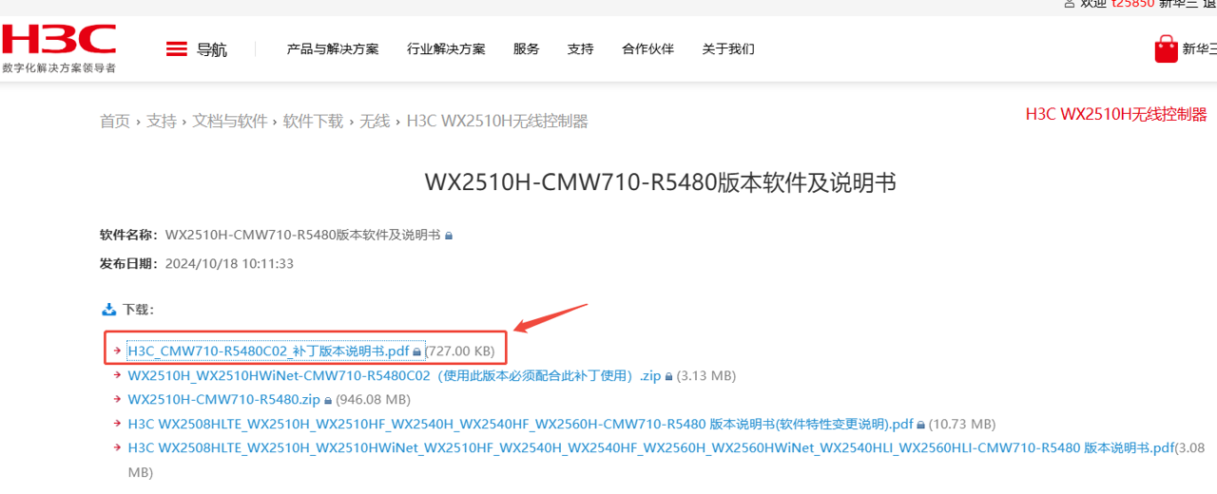Select 支持 in top navigation
Viewport: 1217px width, 494px height.
coord(580,49)
